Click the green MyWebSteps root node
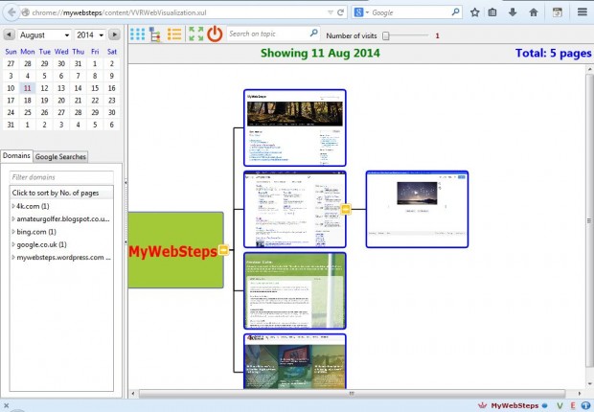The image size is (594, 412). point(174,250)
